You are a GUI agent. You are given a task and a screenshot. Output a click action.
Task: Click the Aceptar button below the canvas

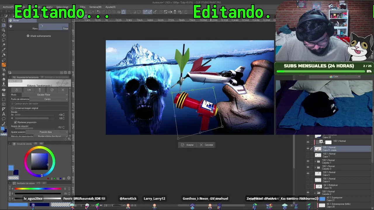tap(187, 145)
